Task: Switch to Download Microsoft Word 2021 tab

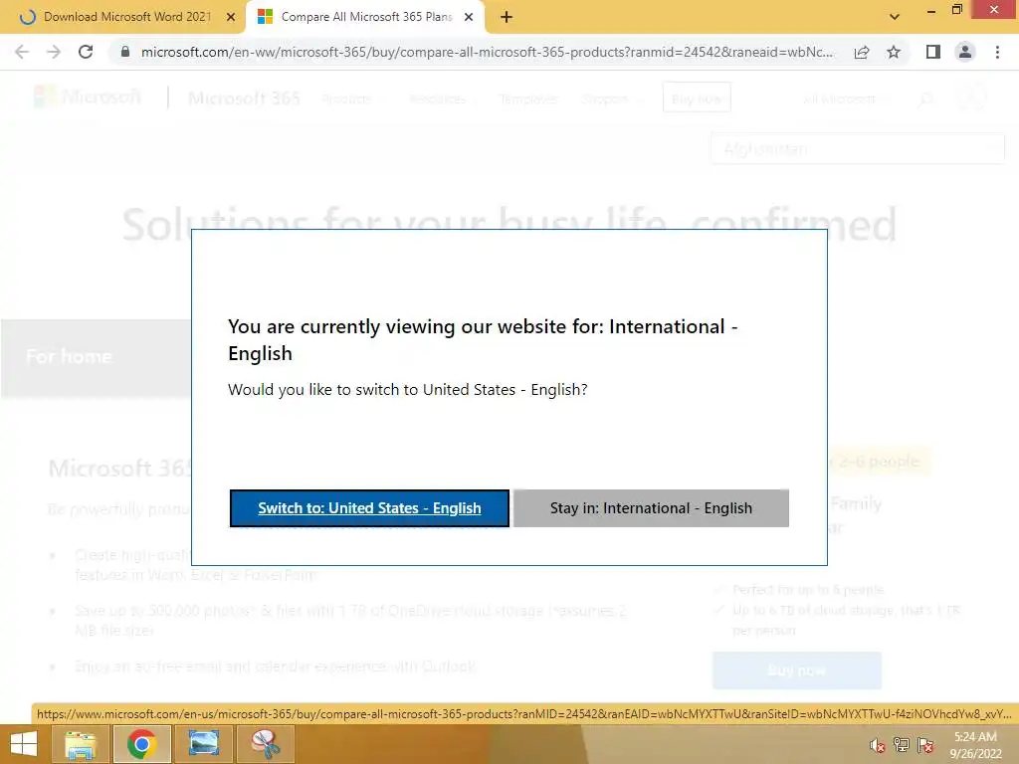Action: [x=126, y=17]
